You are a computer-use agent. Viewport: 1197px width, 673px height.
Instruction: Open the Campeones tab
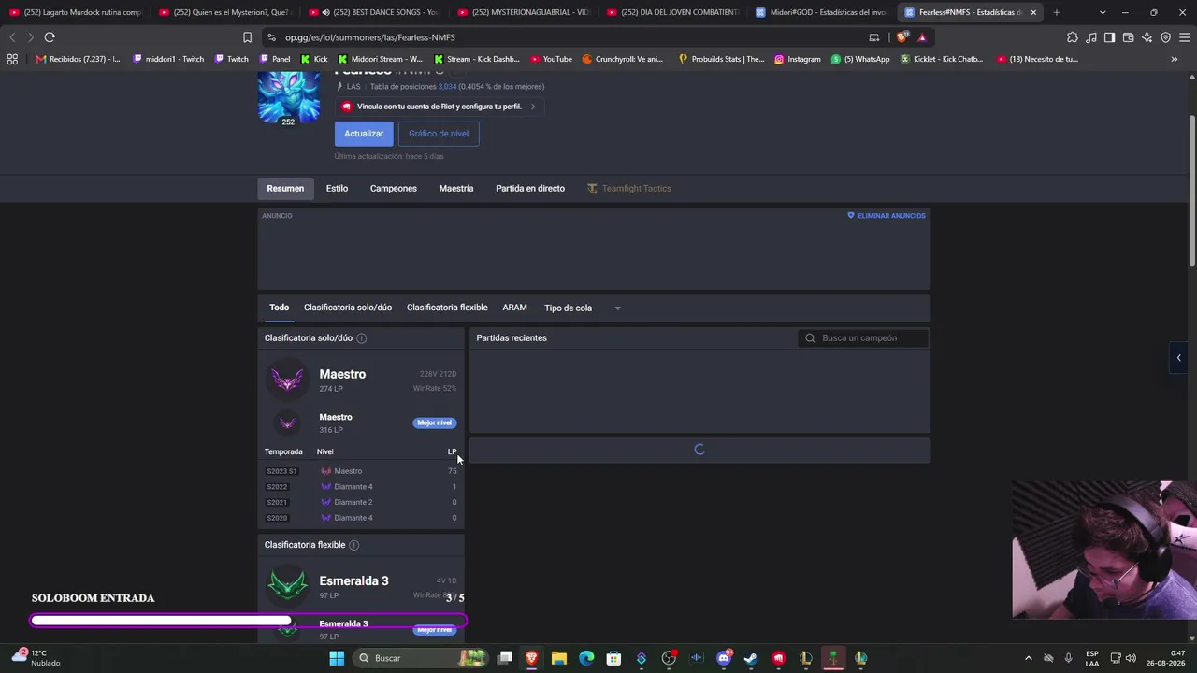point(394,188)
